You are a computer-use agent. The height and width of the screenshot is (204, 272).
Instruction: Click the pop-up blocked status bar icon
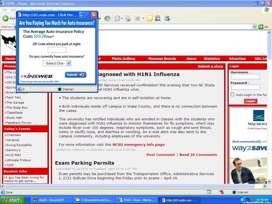(209, 192)
